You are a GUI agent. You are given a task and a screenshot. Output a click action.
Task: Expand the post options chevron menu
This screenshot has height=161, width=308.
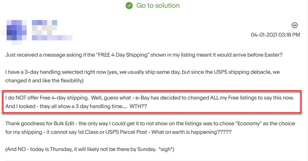coord(294,25)
